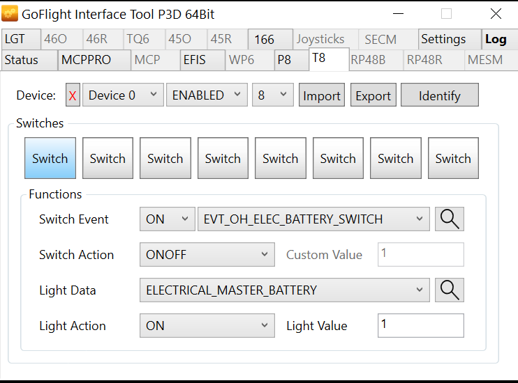Select the last Switch button
Screen dimensions: 518x383
tap(453, 158)
